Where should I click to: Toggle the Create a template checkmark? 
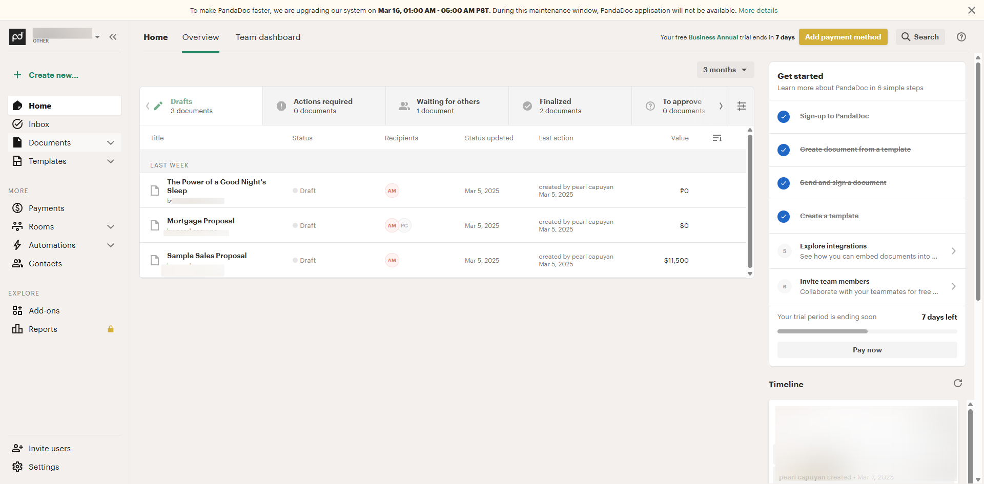(x=784, y=217)
